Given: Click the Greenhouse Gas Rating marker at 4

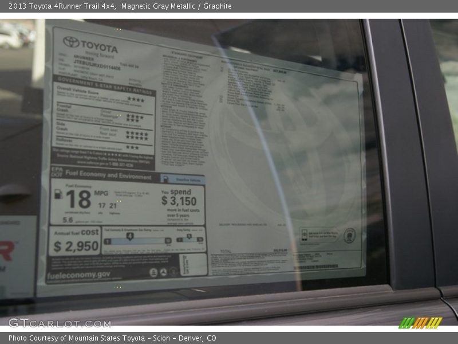Looking at the screenshot, I should 130,235.
